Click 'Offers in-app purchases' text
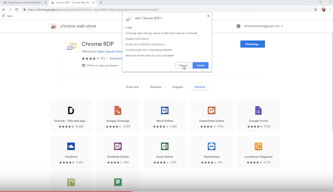This screenshot has height=192, width=333. pyautogui.click(x=102, y=65)
